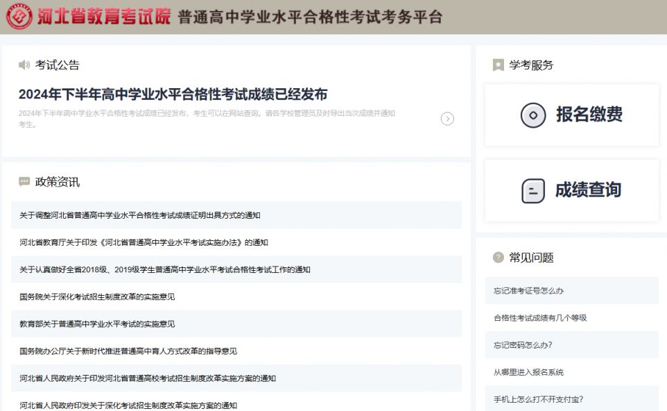Open 河北省教育厅关于印发《河北省普通高中学业水平考试实施办法》的通知

coord(236,242)
